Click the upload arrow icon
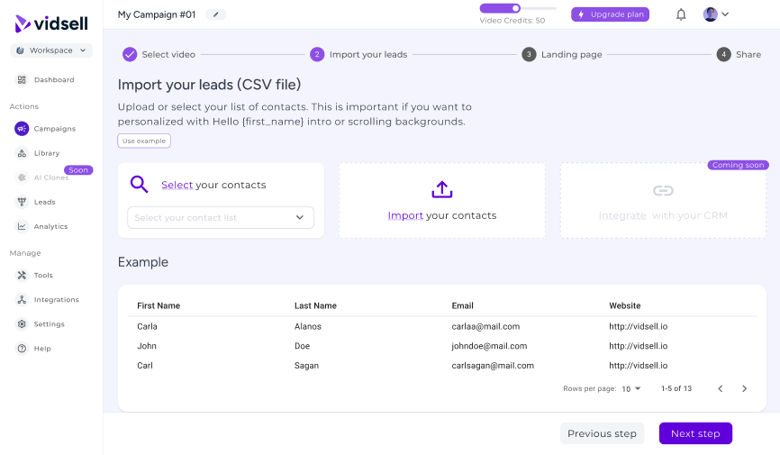 (x=442, y=190)
